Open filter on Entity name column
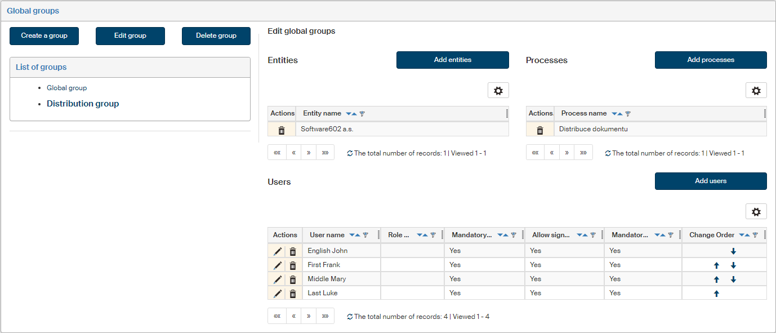 pyautogui.click(x=362, y=114)
